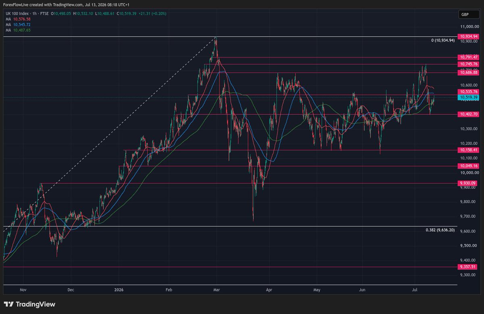Image resolution: width=484 pixels, height=314 pixels.
Task: Click the TradingView logo at bottom left
Action: [30, 304]
